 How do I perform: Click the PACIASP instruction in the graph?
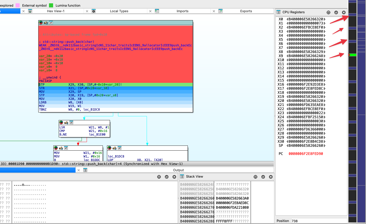[45, 81]
